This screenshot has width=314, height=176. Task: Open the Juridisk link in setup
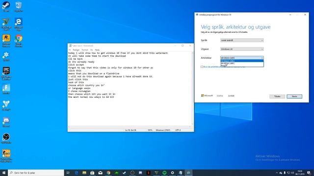231,96
